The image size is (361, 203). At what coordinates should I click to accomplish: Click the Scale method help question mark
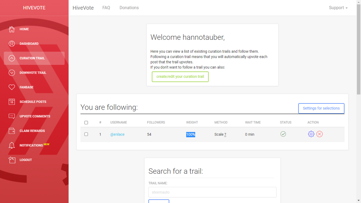tap(225, 134)
